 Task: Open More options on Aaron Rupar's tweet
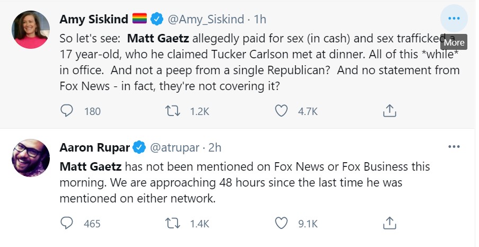point(454,146)
